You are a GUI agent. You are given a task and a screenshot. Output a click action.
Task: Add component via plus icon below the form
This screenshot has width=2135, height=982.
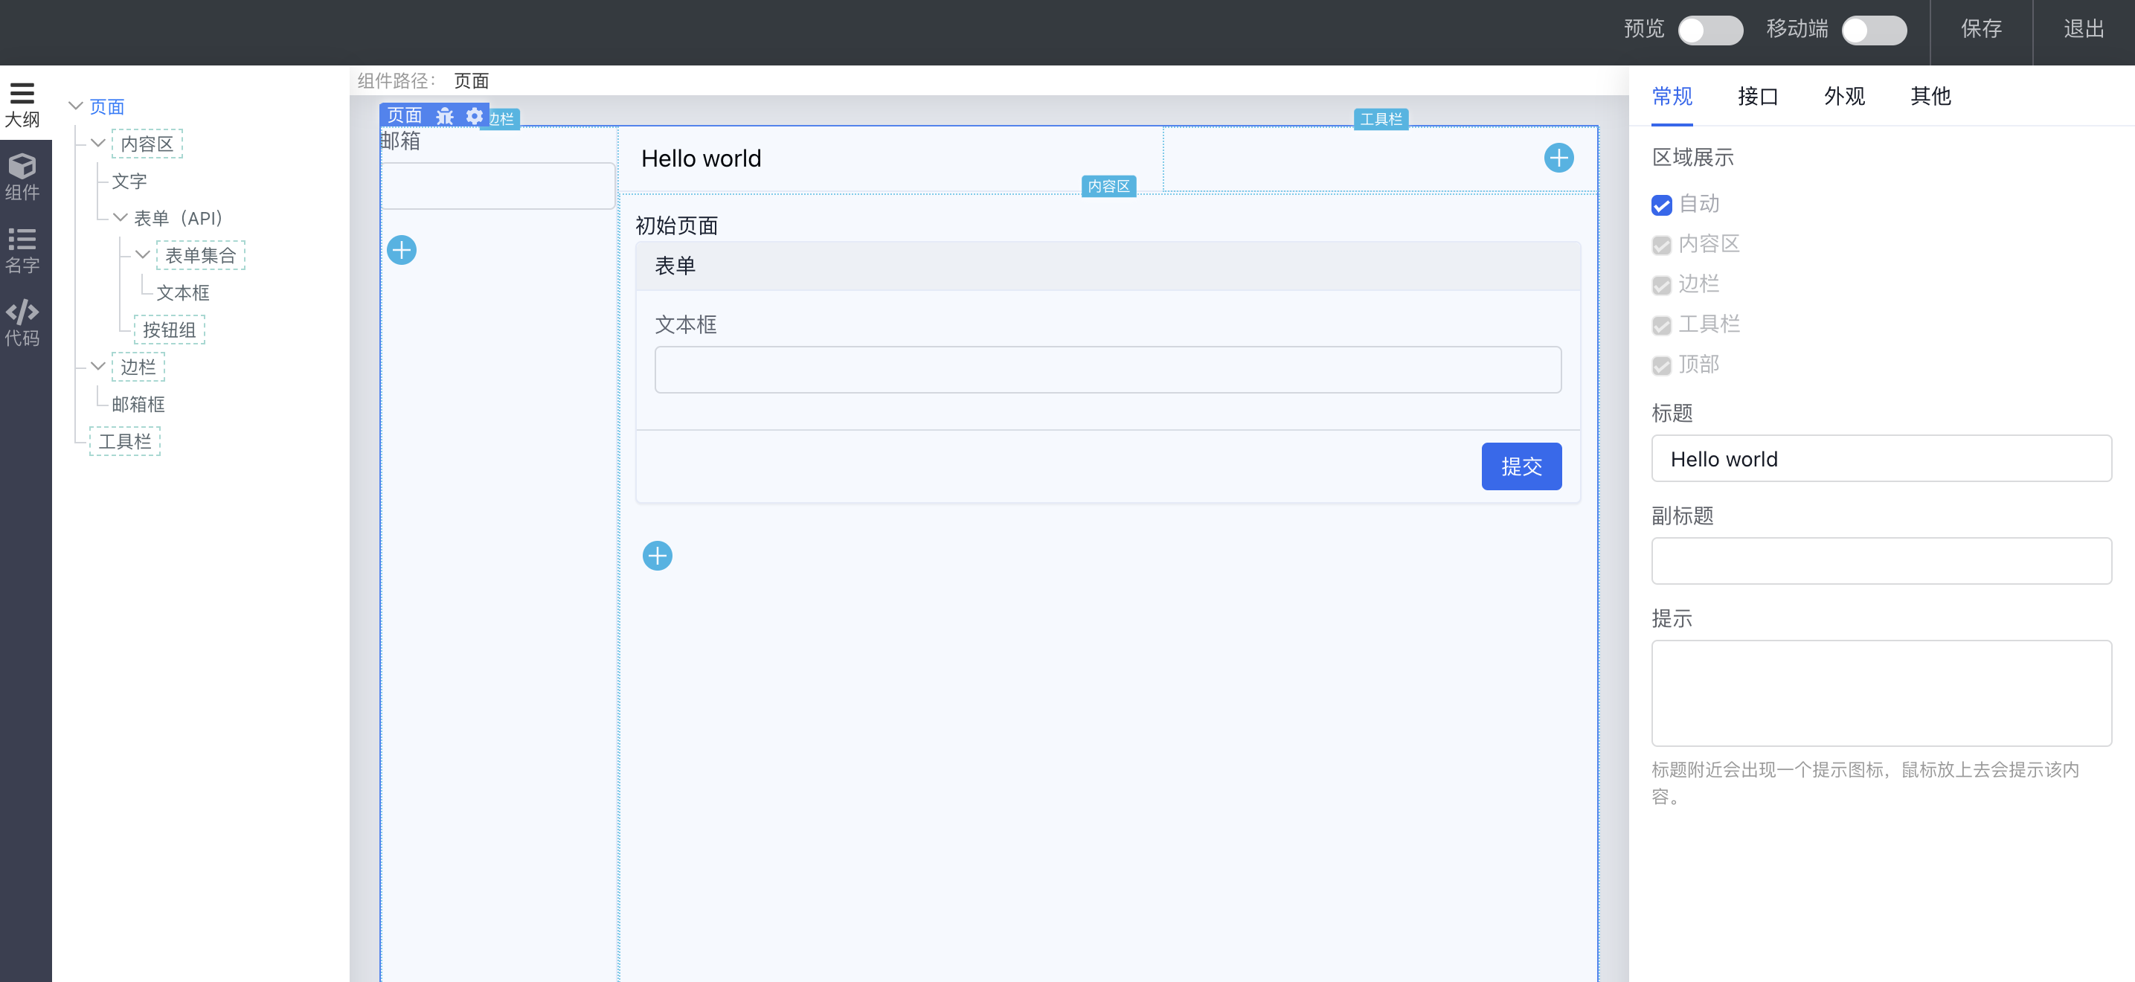(658, 555)
